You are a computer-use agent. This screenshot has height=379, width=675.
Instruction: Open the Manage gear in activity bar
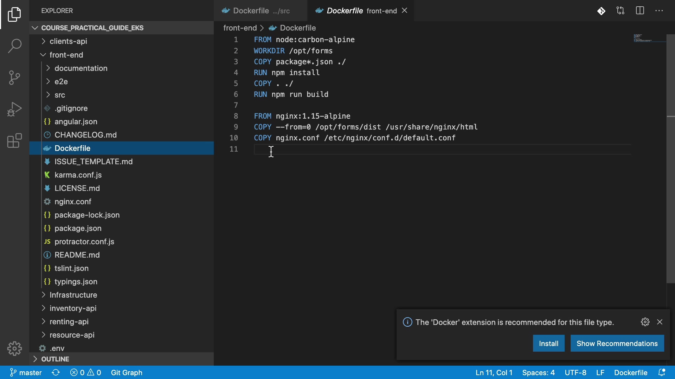[14, 348]
